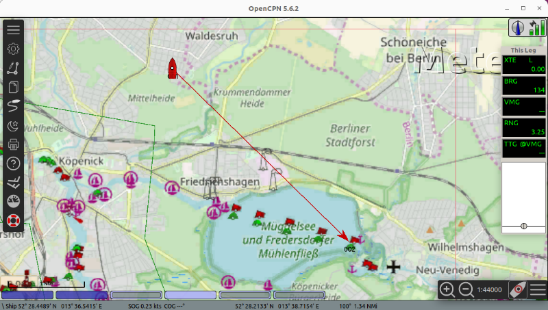The image size is (548, 310).
Task: Click the red own-ship icon near Waldesruh
Action: pyautogui.click(x=173, y=68)
